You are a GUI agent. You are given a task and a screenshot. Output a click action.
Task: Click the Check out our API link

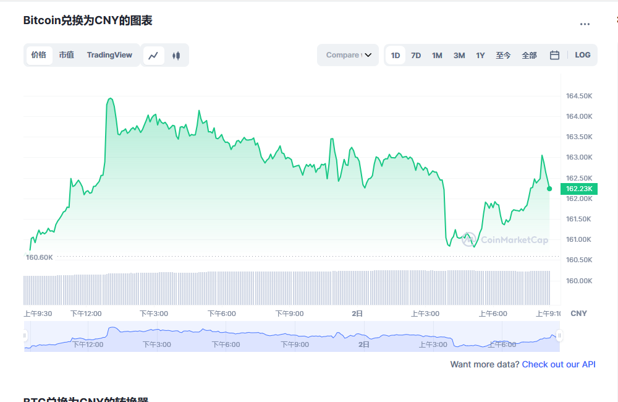point(558,364)
